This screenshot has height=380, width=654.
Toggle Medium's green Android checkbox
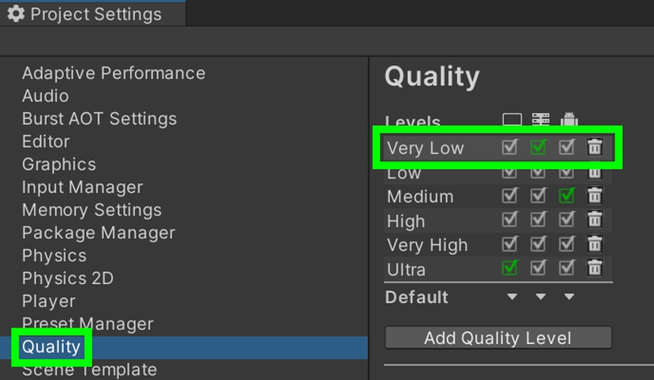tap(566, 196)
